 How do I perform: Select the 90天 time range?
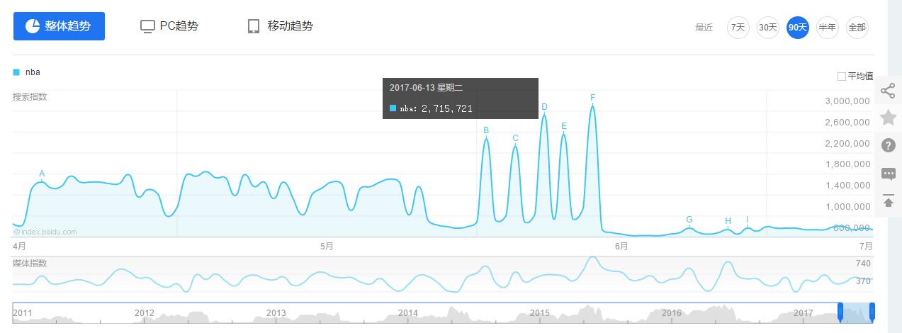pyautogui.click(x=798, y=28)
